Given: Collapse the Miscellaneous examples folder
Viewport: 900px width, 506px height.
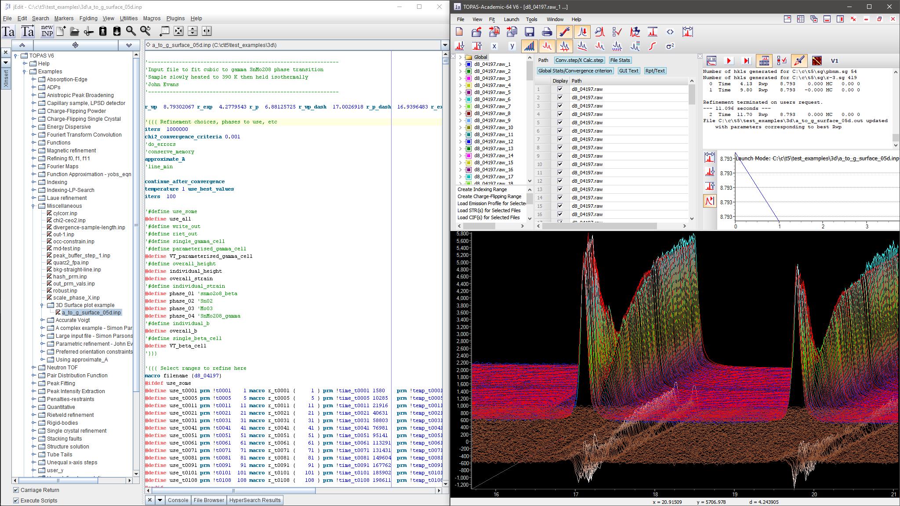Looking at the screenshot, I should coord(34,206).
